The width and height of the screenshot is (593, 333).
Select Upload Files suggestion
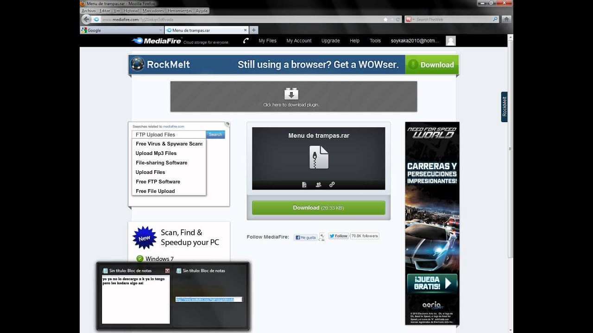click(150, 172)
